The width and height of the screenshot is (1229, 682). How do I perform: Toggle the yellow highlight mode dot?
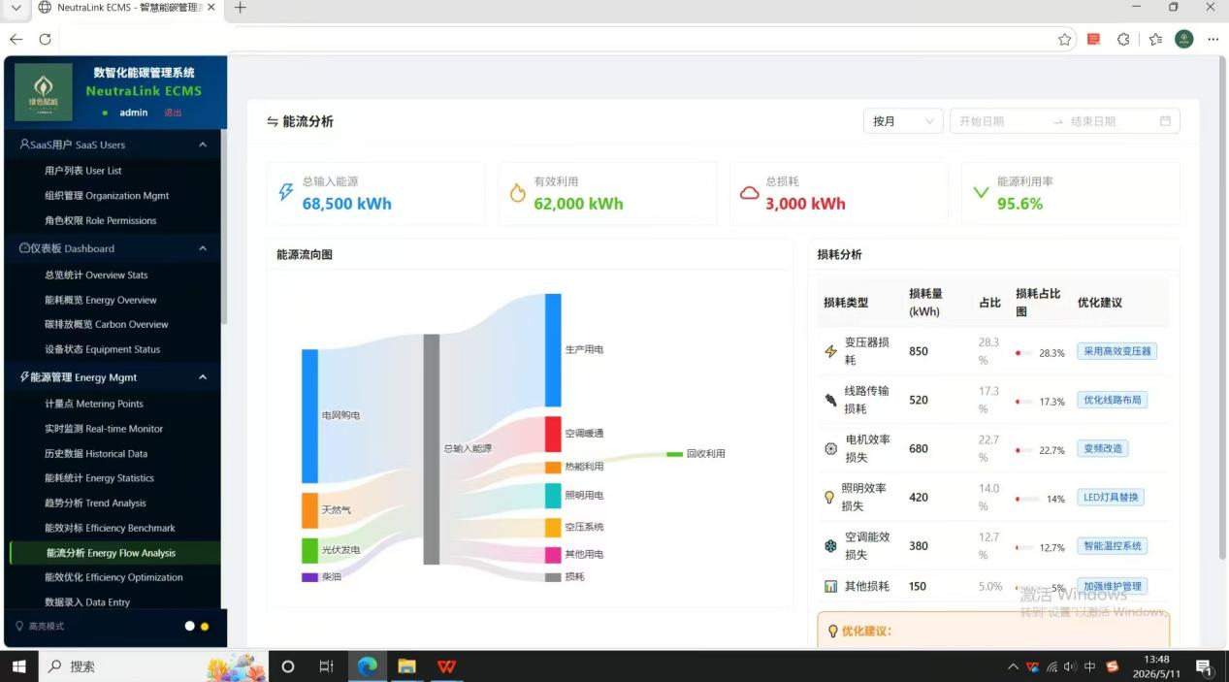click(205, 627)
